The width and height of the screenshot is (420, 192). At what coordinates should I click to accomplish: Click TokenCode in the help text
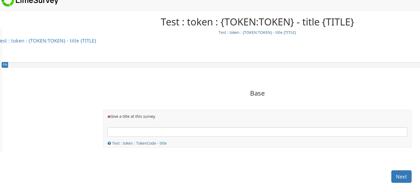coord(146,143)
